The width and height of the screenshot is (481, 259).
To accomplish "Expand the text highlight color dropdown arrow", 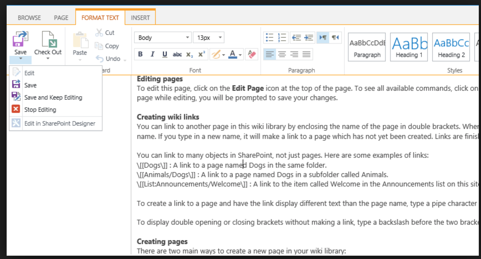I will click(x=223, y=55).
